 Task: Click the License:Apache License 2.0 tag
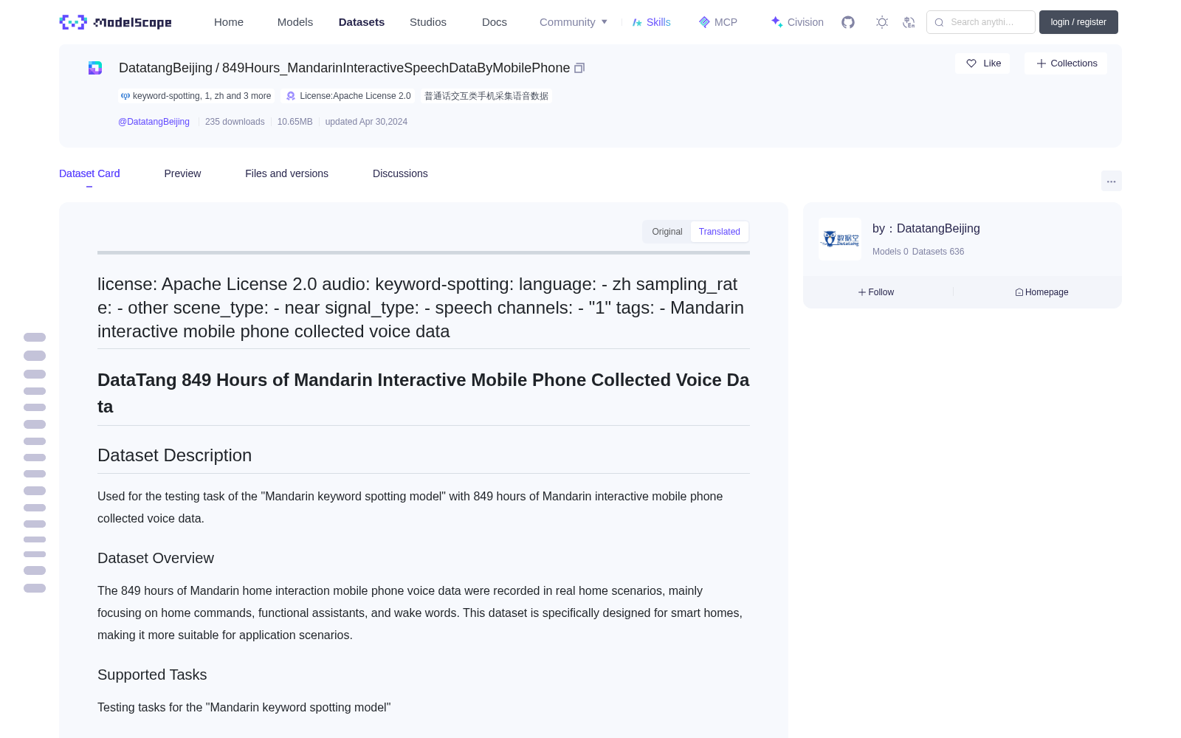click(x=348, y=96)
